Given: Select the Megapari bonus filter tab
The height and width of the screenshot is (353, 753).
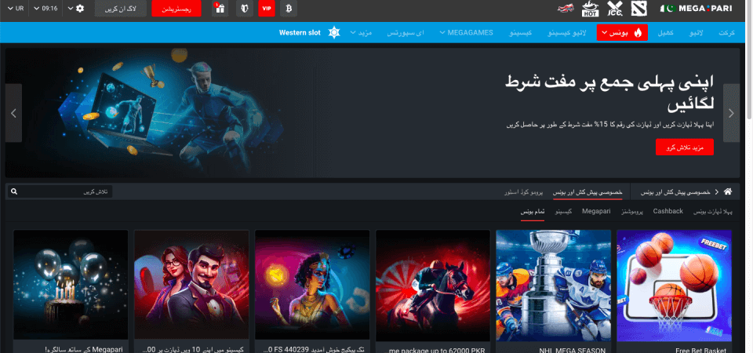Looking at the screenshot, I should click(596, 211).
